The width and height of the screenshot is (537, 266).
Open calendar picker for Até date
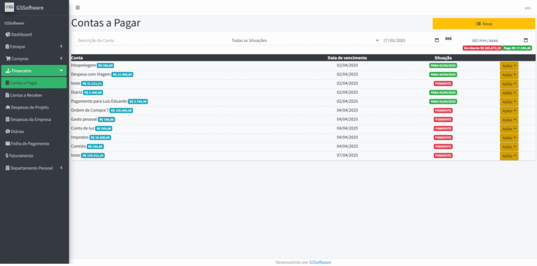point(526,40)
